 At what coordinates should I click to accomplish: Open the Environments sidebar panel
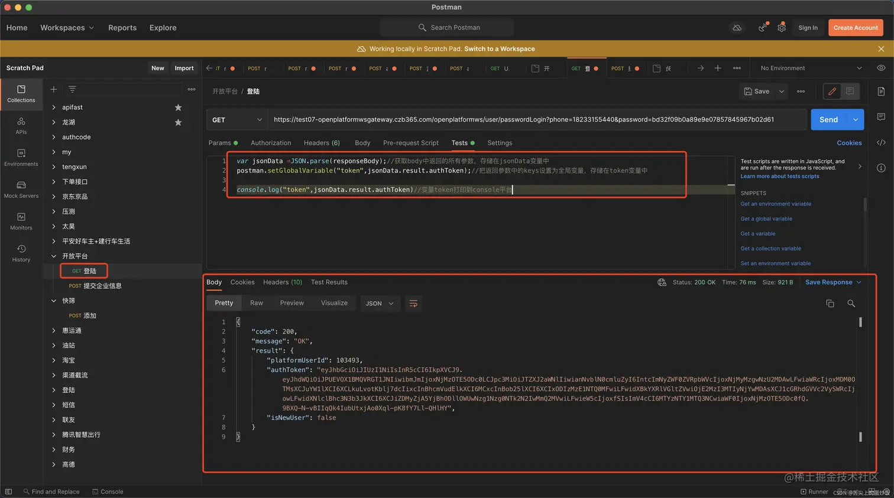pyautogui.click(x=21, y=158)
